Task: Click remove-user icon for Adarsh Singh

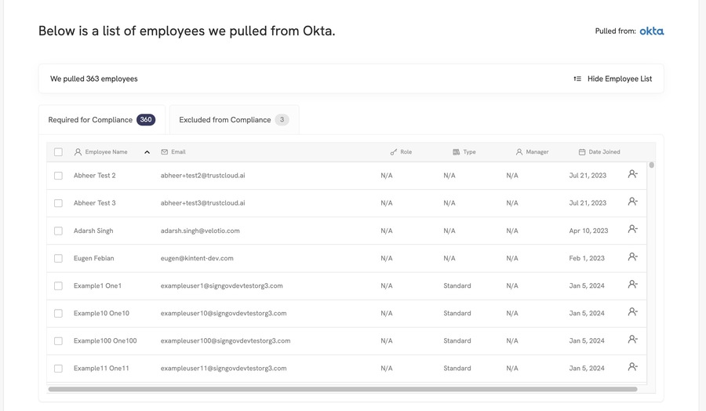Action: click(x=632, y=229)
